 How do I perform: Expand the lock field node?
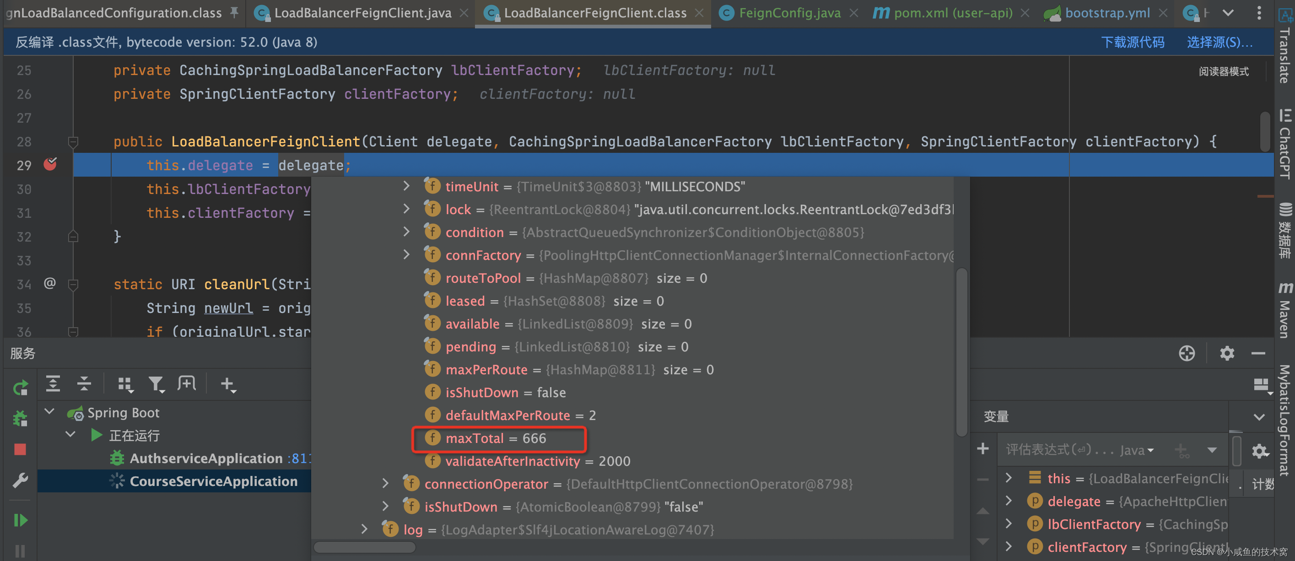(x=406, y=209)
